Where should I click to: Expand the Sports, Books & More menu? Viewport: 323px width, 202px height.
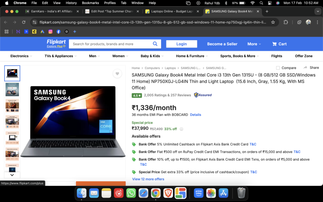(x=239, y=56)
